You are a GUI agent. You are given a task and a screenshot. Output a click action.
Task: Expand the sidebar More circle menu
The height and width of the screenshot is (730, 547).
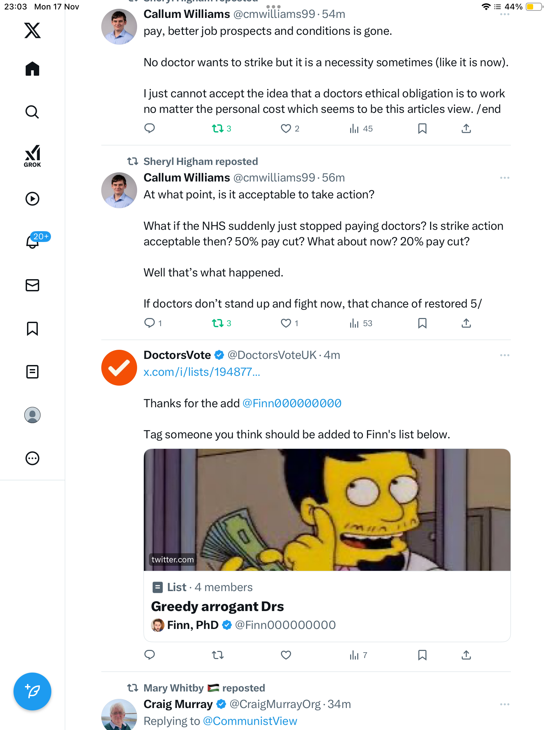point(32,458)
